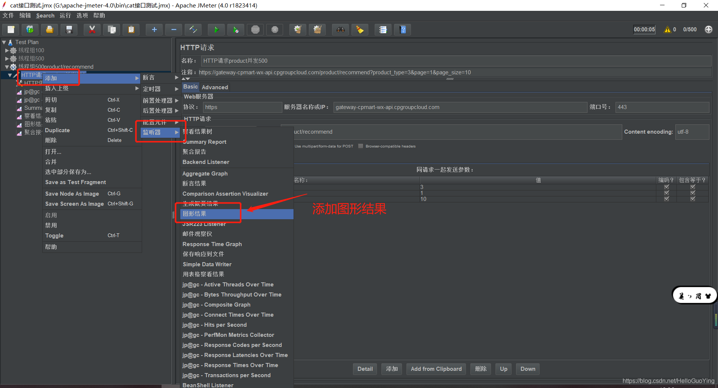Click the Copy toolbar icon

point(111,30)
